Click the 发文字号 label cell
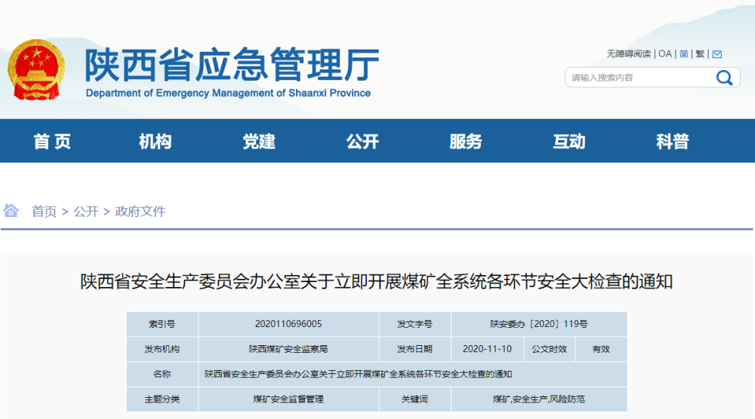Image resolution: width=755 pixels, height=419 pixels. (x=414, y=324)
